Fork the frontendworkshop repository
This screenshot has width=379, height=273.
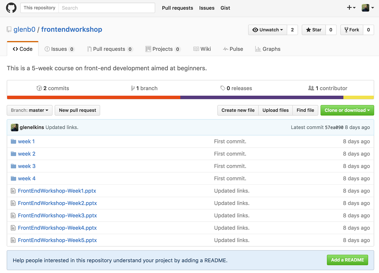coord(352,30)
